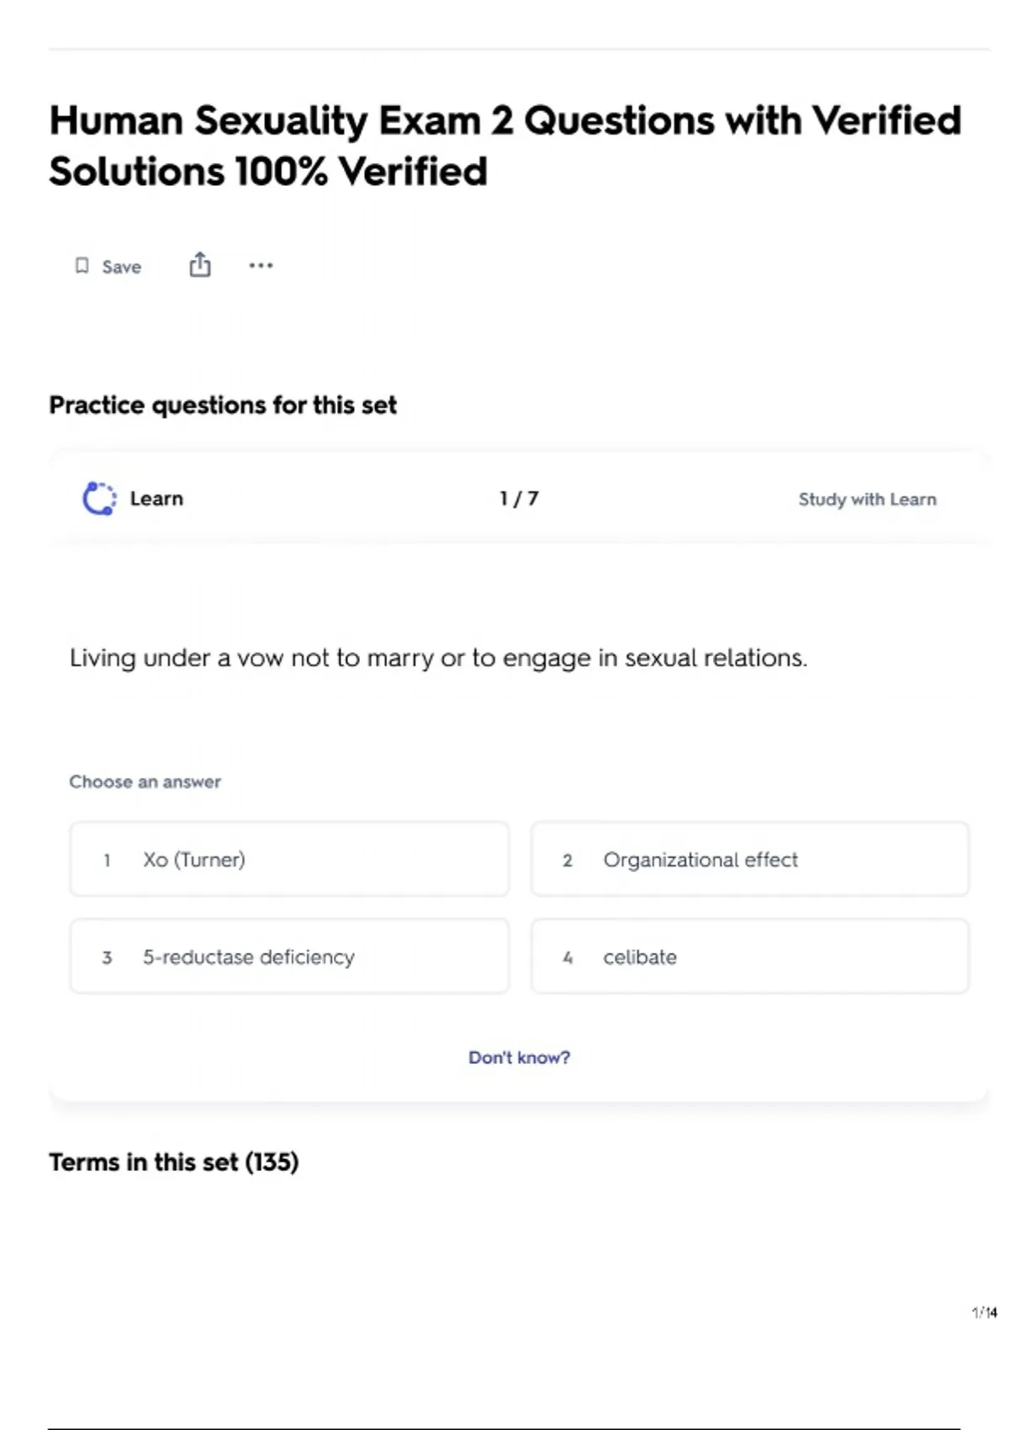This screenshot has width=1009, height=1430.
Task: Click the 1/14 page indicator
Action: [x=984, y=1312]
